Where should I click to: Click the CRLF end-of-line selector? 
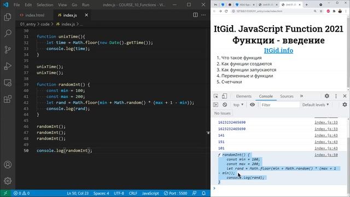click(x=133, y=193)
